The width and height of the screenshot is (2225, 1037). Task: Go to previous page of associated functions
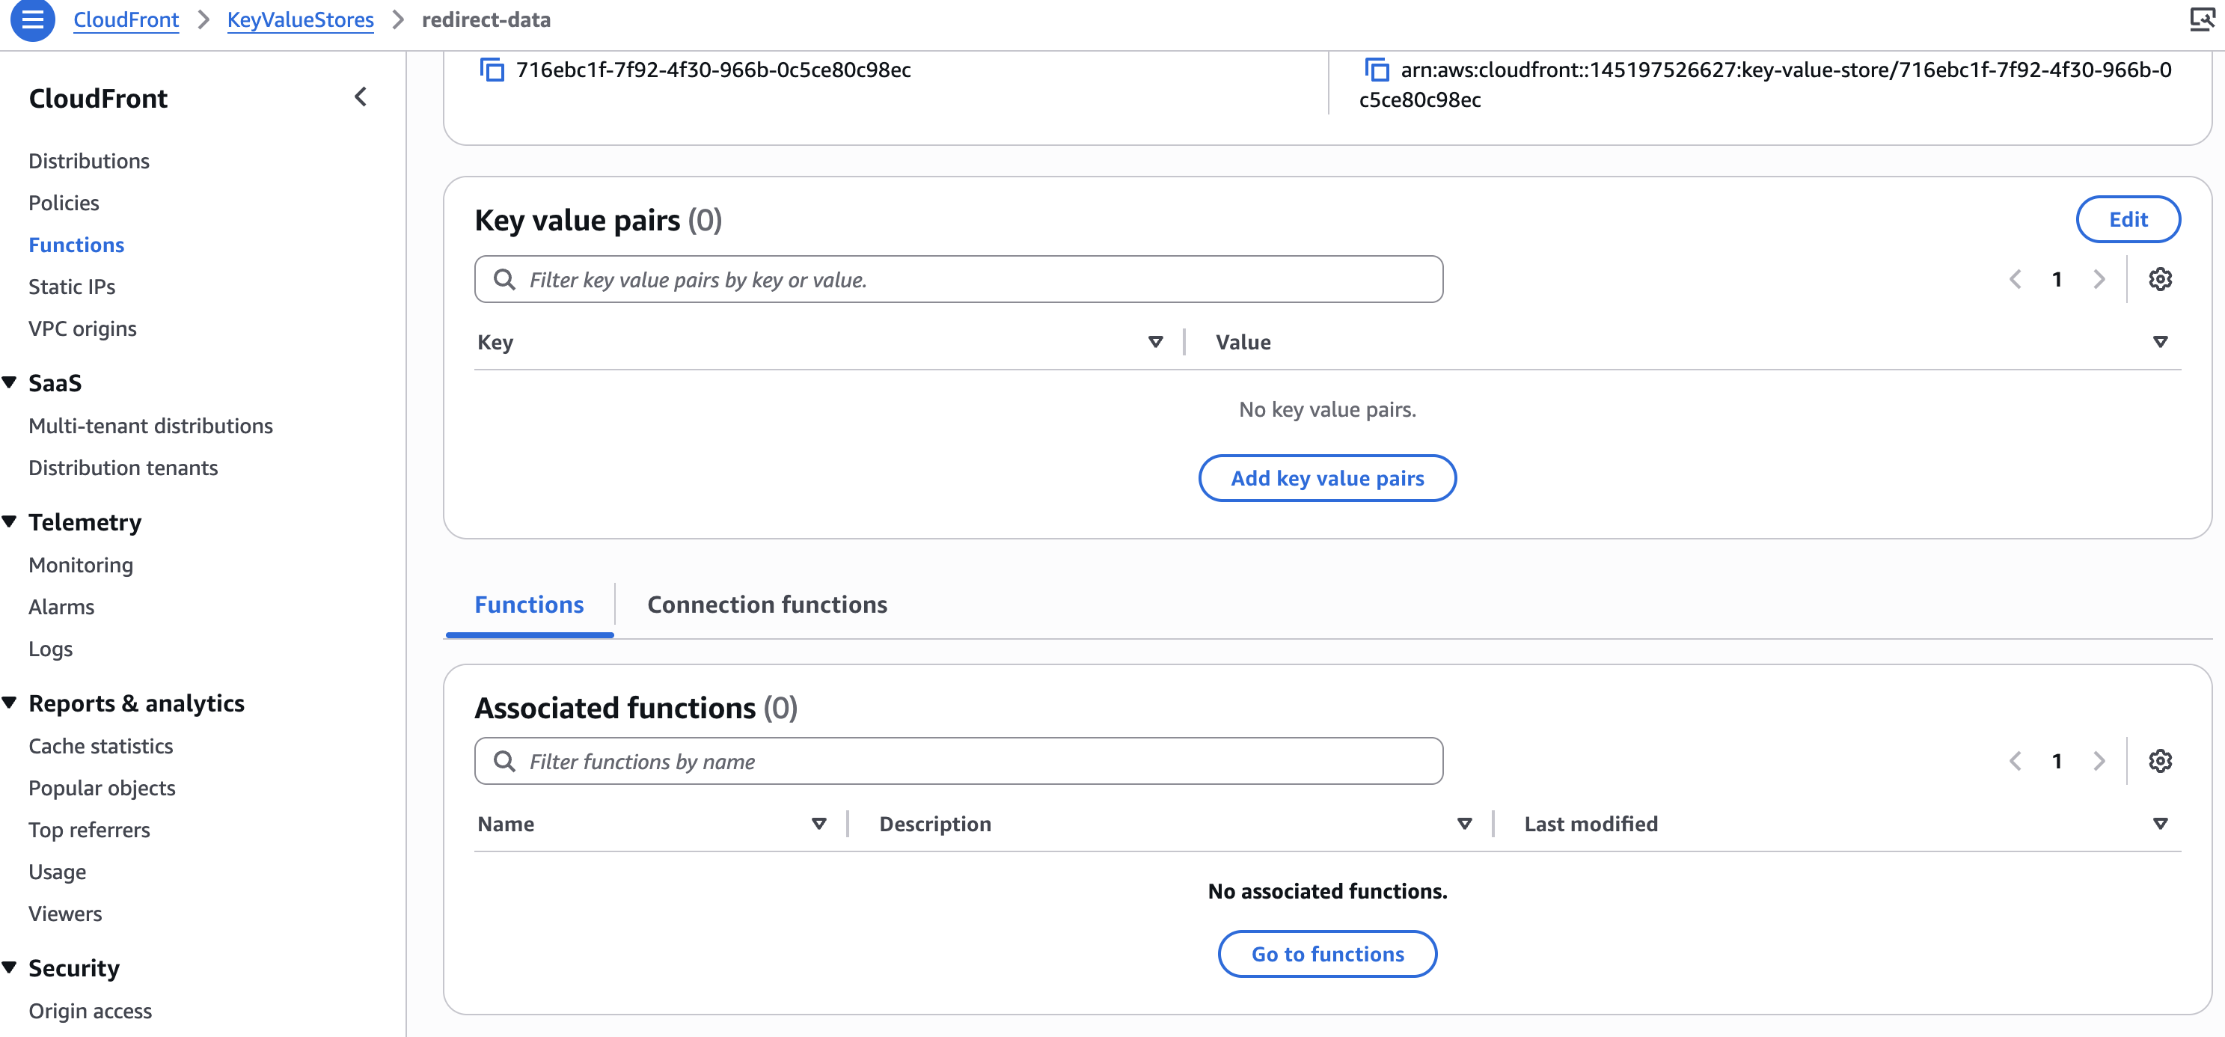click(2015, 761)
